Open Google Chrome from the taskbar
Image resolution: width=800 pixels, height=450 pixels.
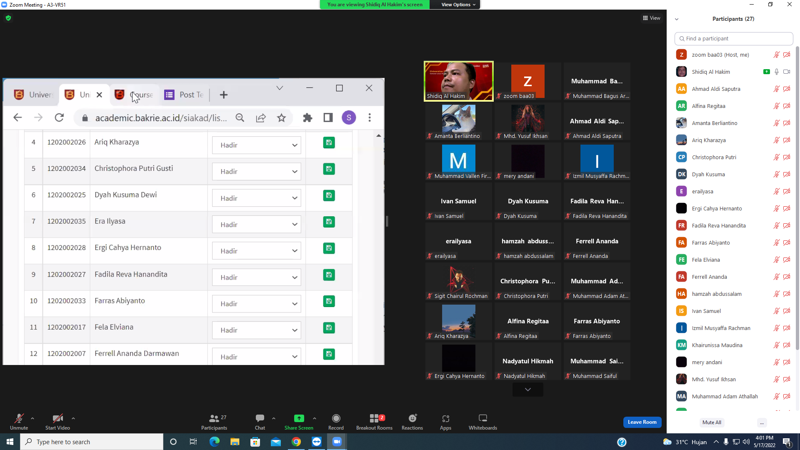296,442
